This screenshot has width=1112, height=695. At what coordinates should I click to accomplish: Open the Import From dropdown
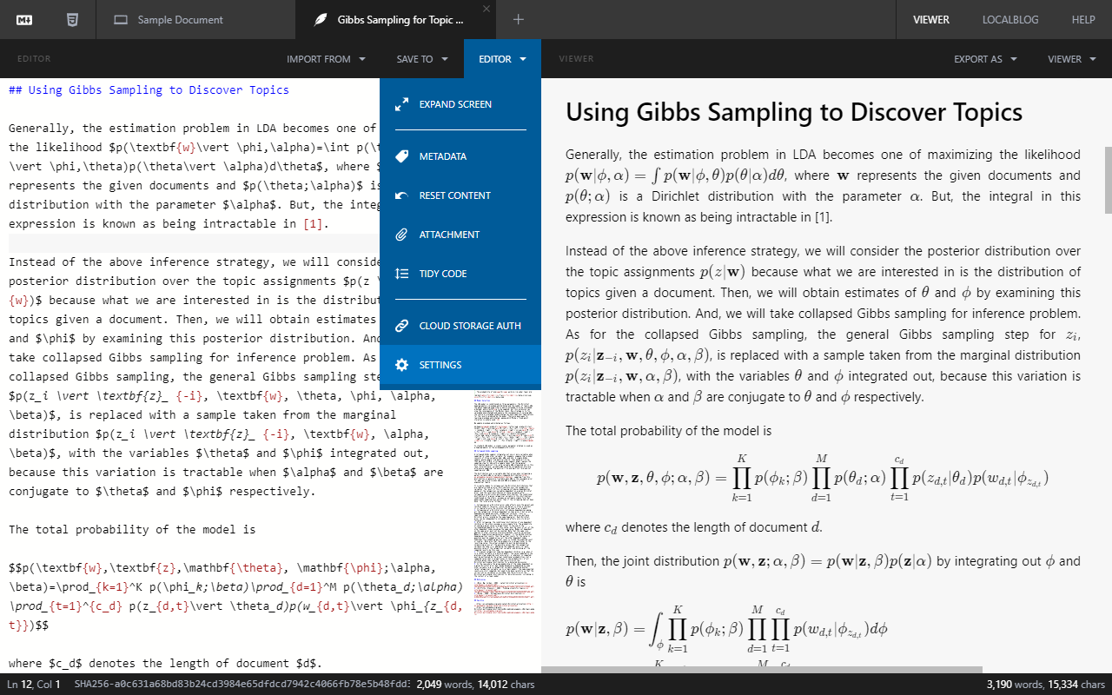point(326,59)
